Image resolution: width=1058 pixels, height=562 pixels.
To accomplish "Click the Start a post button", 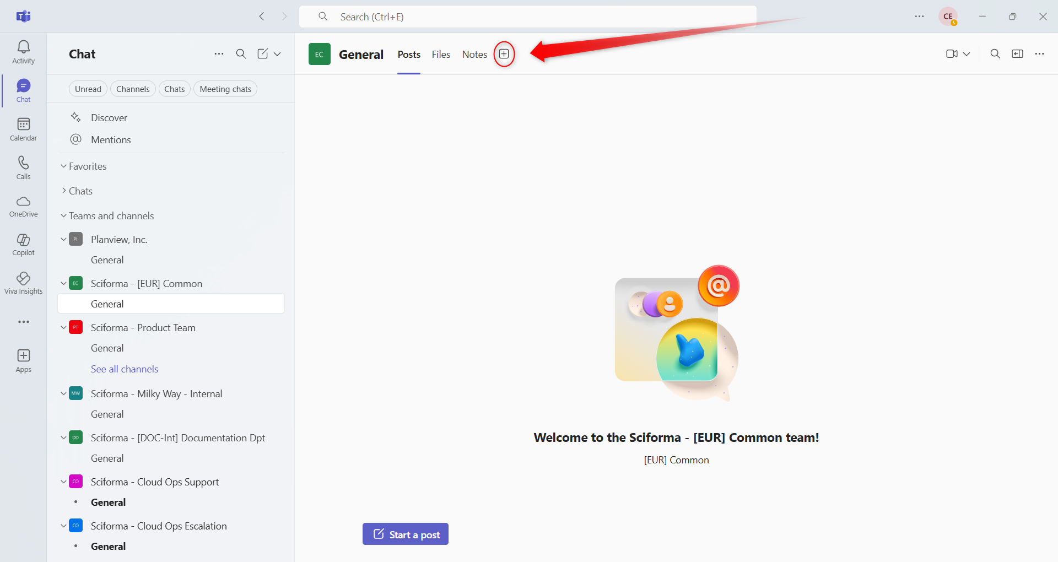I will pyautogui.click(x=406, y=534).
